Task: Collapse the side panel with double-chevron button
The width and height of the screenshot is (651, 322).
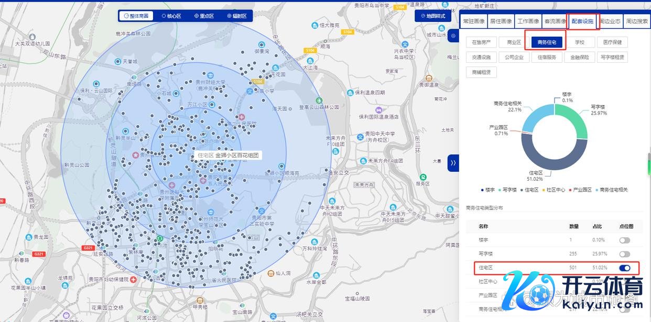Action: coord(453,163)
